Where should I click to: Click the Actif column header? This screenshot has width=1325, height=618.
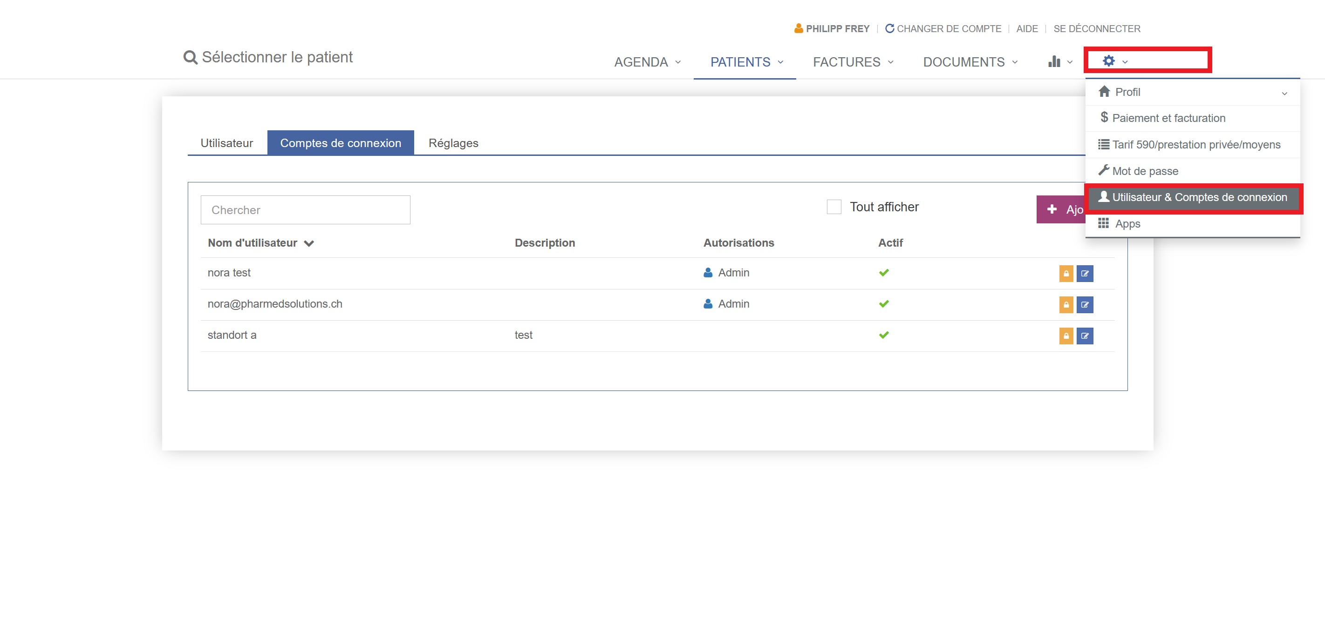click(x=890, y=243)
